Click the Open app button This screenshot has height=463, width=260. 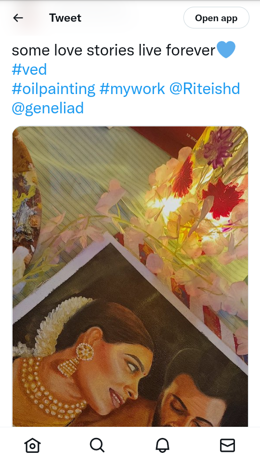pyautogui.click(x=216, y=18)
